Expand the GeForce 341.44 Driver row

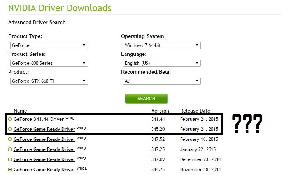(10, 119)
